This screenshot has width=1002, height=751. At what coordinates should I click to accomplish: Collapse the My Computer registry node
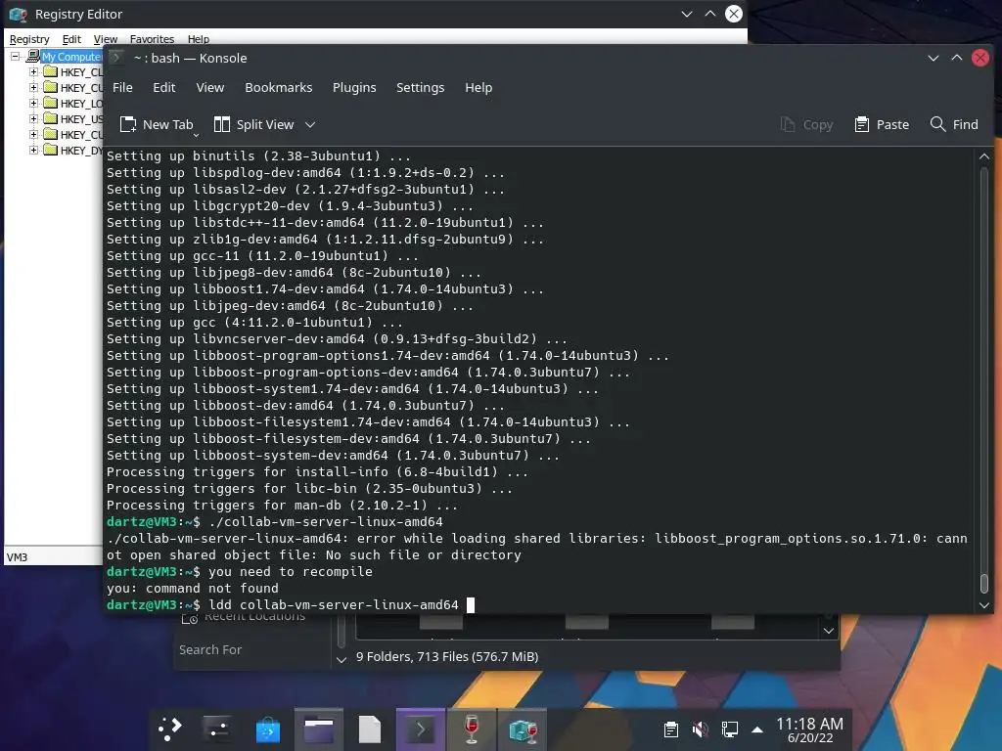[x=16, y=56]
